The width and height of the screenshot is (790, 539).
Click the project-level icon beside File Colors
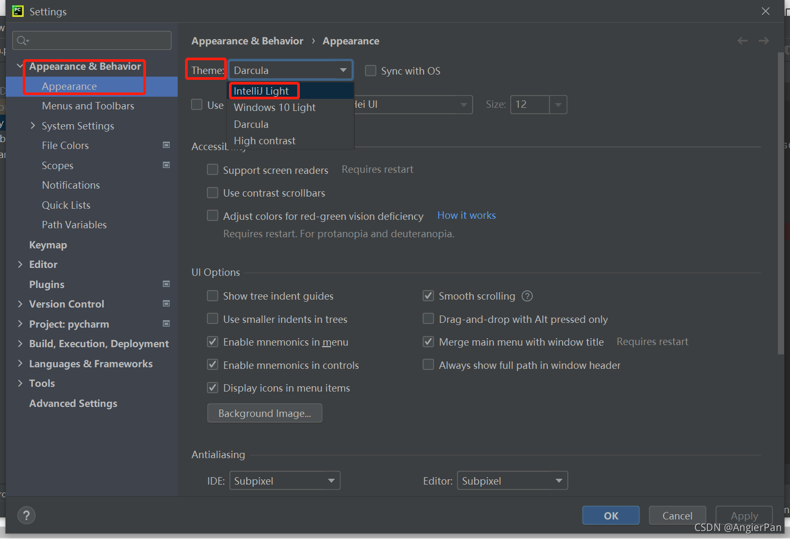167,145
